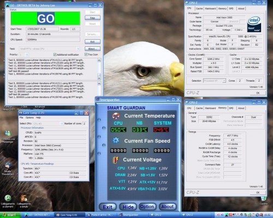Click the CPU temperature readout 050°C
This screenshot has height=218, width=273.
tap(118, 130)
